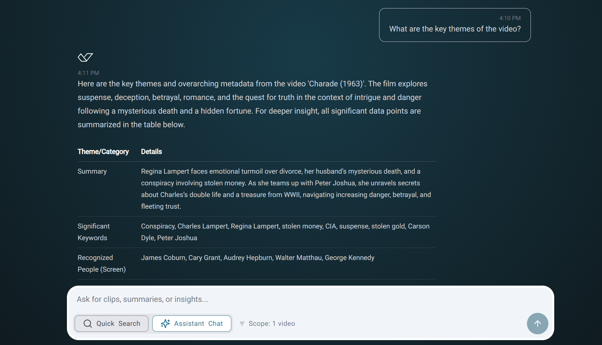Switch to Assistant Chat mode
This screenshot has height=345, width=602.
pos(192,324)
